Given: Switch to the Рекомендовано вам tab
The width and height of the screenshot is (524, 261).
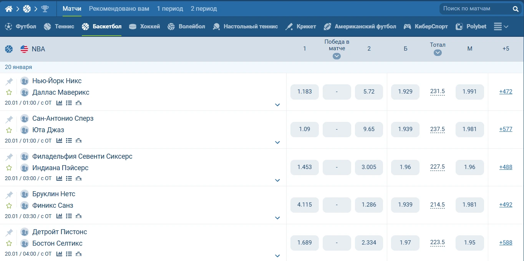Looking at the screenshot, I should pos(119,8).
